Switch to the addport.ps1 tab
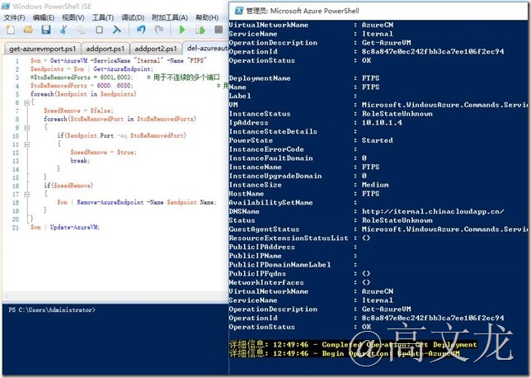The image size is (531, 378). click(106, 49)
